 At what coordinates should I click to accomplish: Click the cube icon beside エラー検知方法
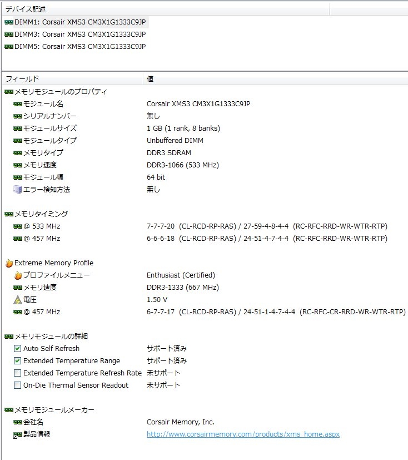pos(18,190)
